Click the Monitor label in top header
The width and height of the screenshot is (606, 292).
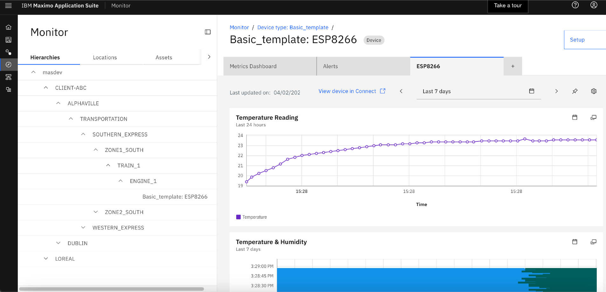121,6
